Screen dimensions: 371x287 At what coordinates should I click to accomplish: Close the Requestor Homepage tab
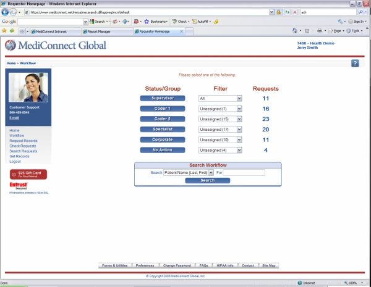[181, 31]
